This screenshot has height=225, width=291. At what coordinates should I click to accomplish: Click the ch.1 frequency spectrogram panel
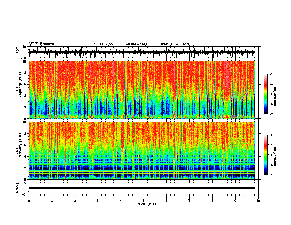141,90
